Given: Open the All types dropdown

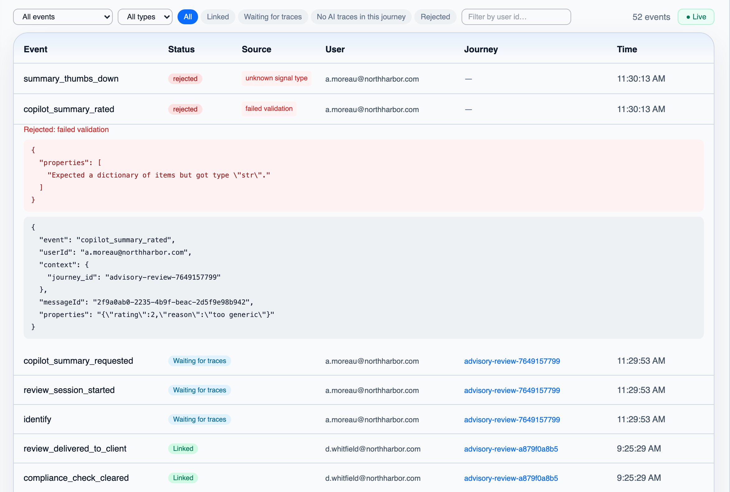Looking at the screenshot, I should [145, 17].
